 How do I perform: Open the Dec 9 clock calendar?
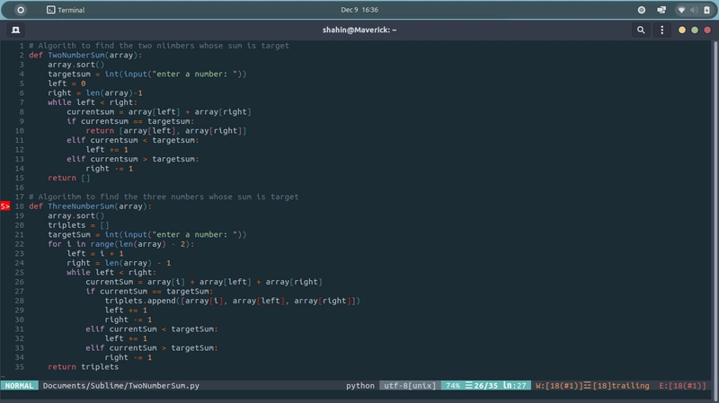point(359,9)
